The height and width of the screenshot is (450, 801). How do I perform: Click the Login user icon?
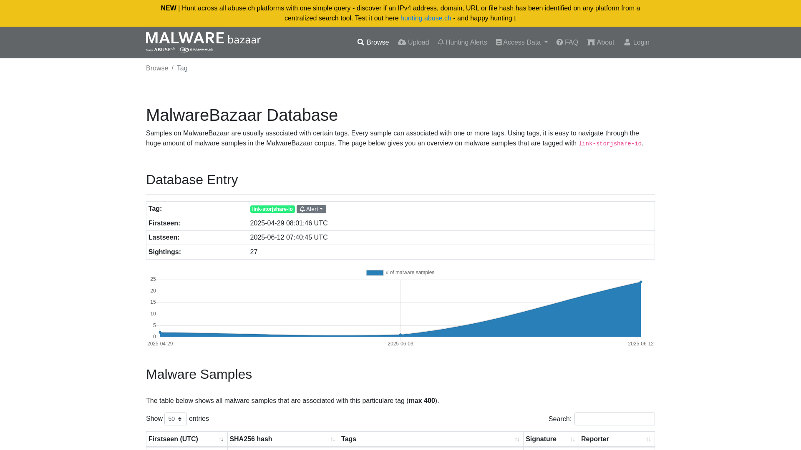click(627, 42)
